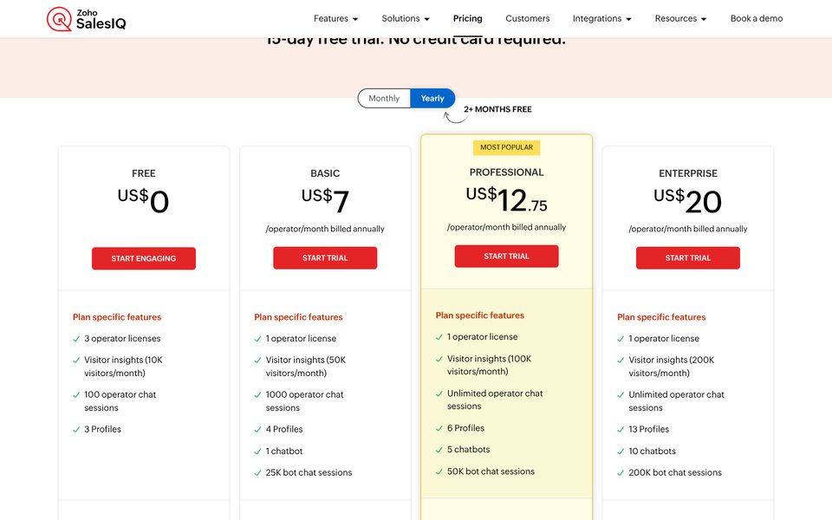The width and height of the screenshot is (832, 520).
Task: Click the 2+ MONTHS FREE label
Action: [x=497, y=109]
